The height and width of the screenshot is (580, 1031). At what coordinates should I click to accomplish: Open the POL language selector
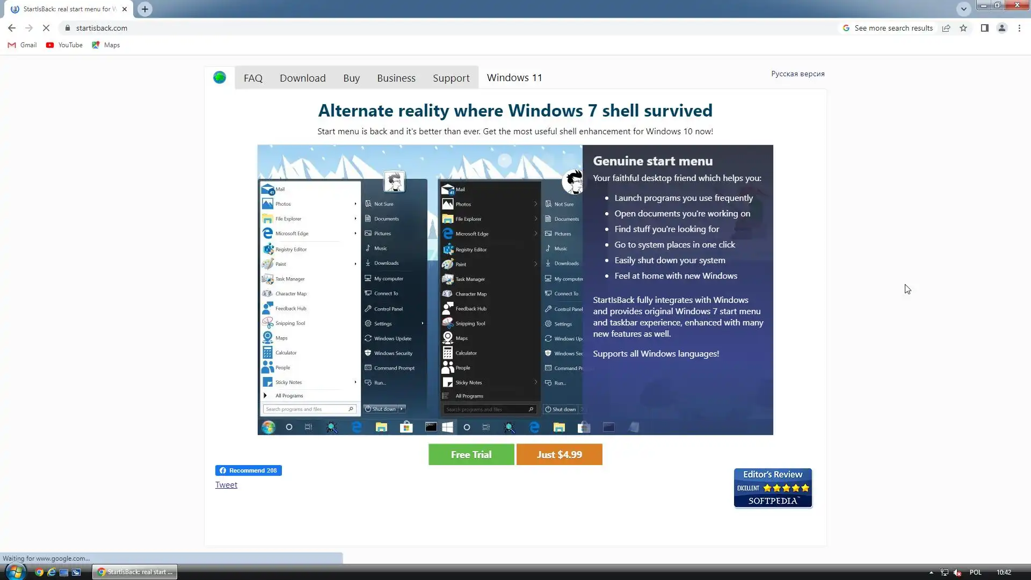pos(975,572)
